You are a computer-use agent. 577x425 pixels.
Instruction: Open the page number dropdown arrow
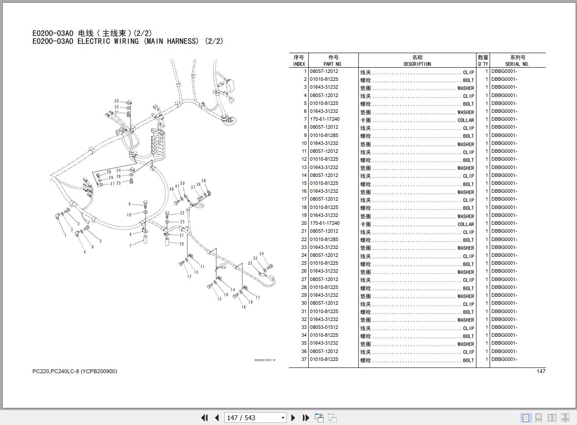pos(283,418)
